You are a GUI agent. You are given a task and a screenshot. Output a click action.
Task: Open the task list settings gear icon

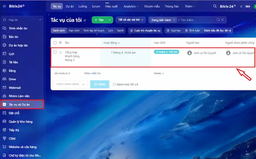[60, 42]
